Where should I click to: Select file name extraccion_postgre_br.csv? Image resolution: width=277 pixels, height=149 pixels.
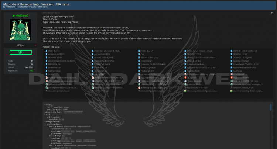[243, 88]
